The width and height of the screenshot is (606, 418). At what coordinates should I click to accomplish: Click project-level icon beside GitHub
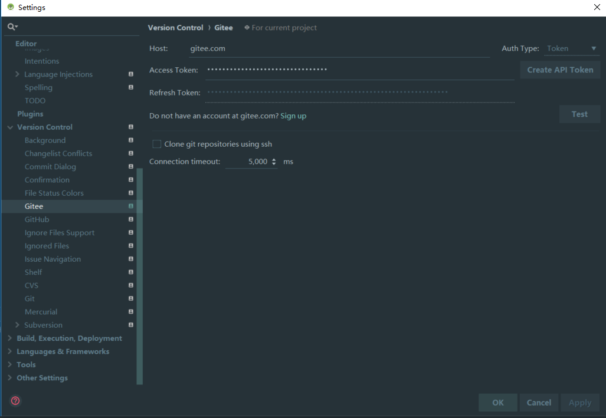pyautogui.click(x=131, y=219)
